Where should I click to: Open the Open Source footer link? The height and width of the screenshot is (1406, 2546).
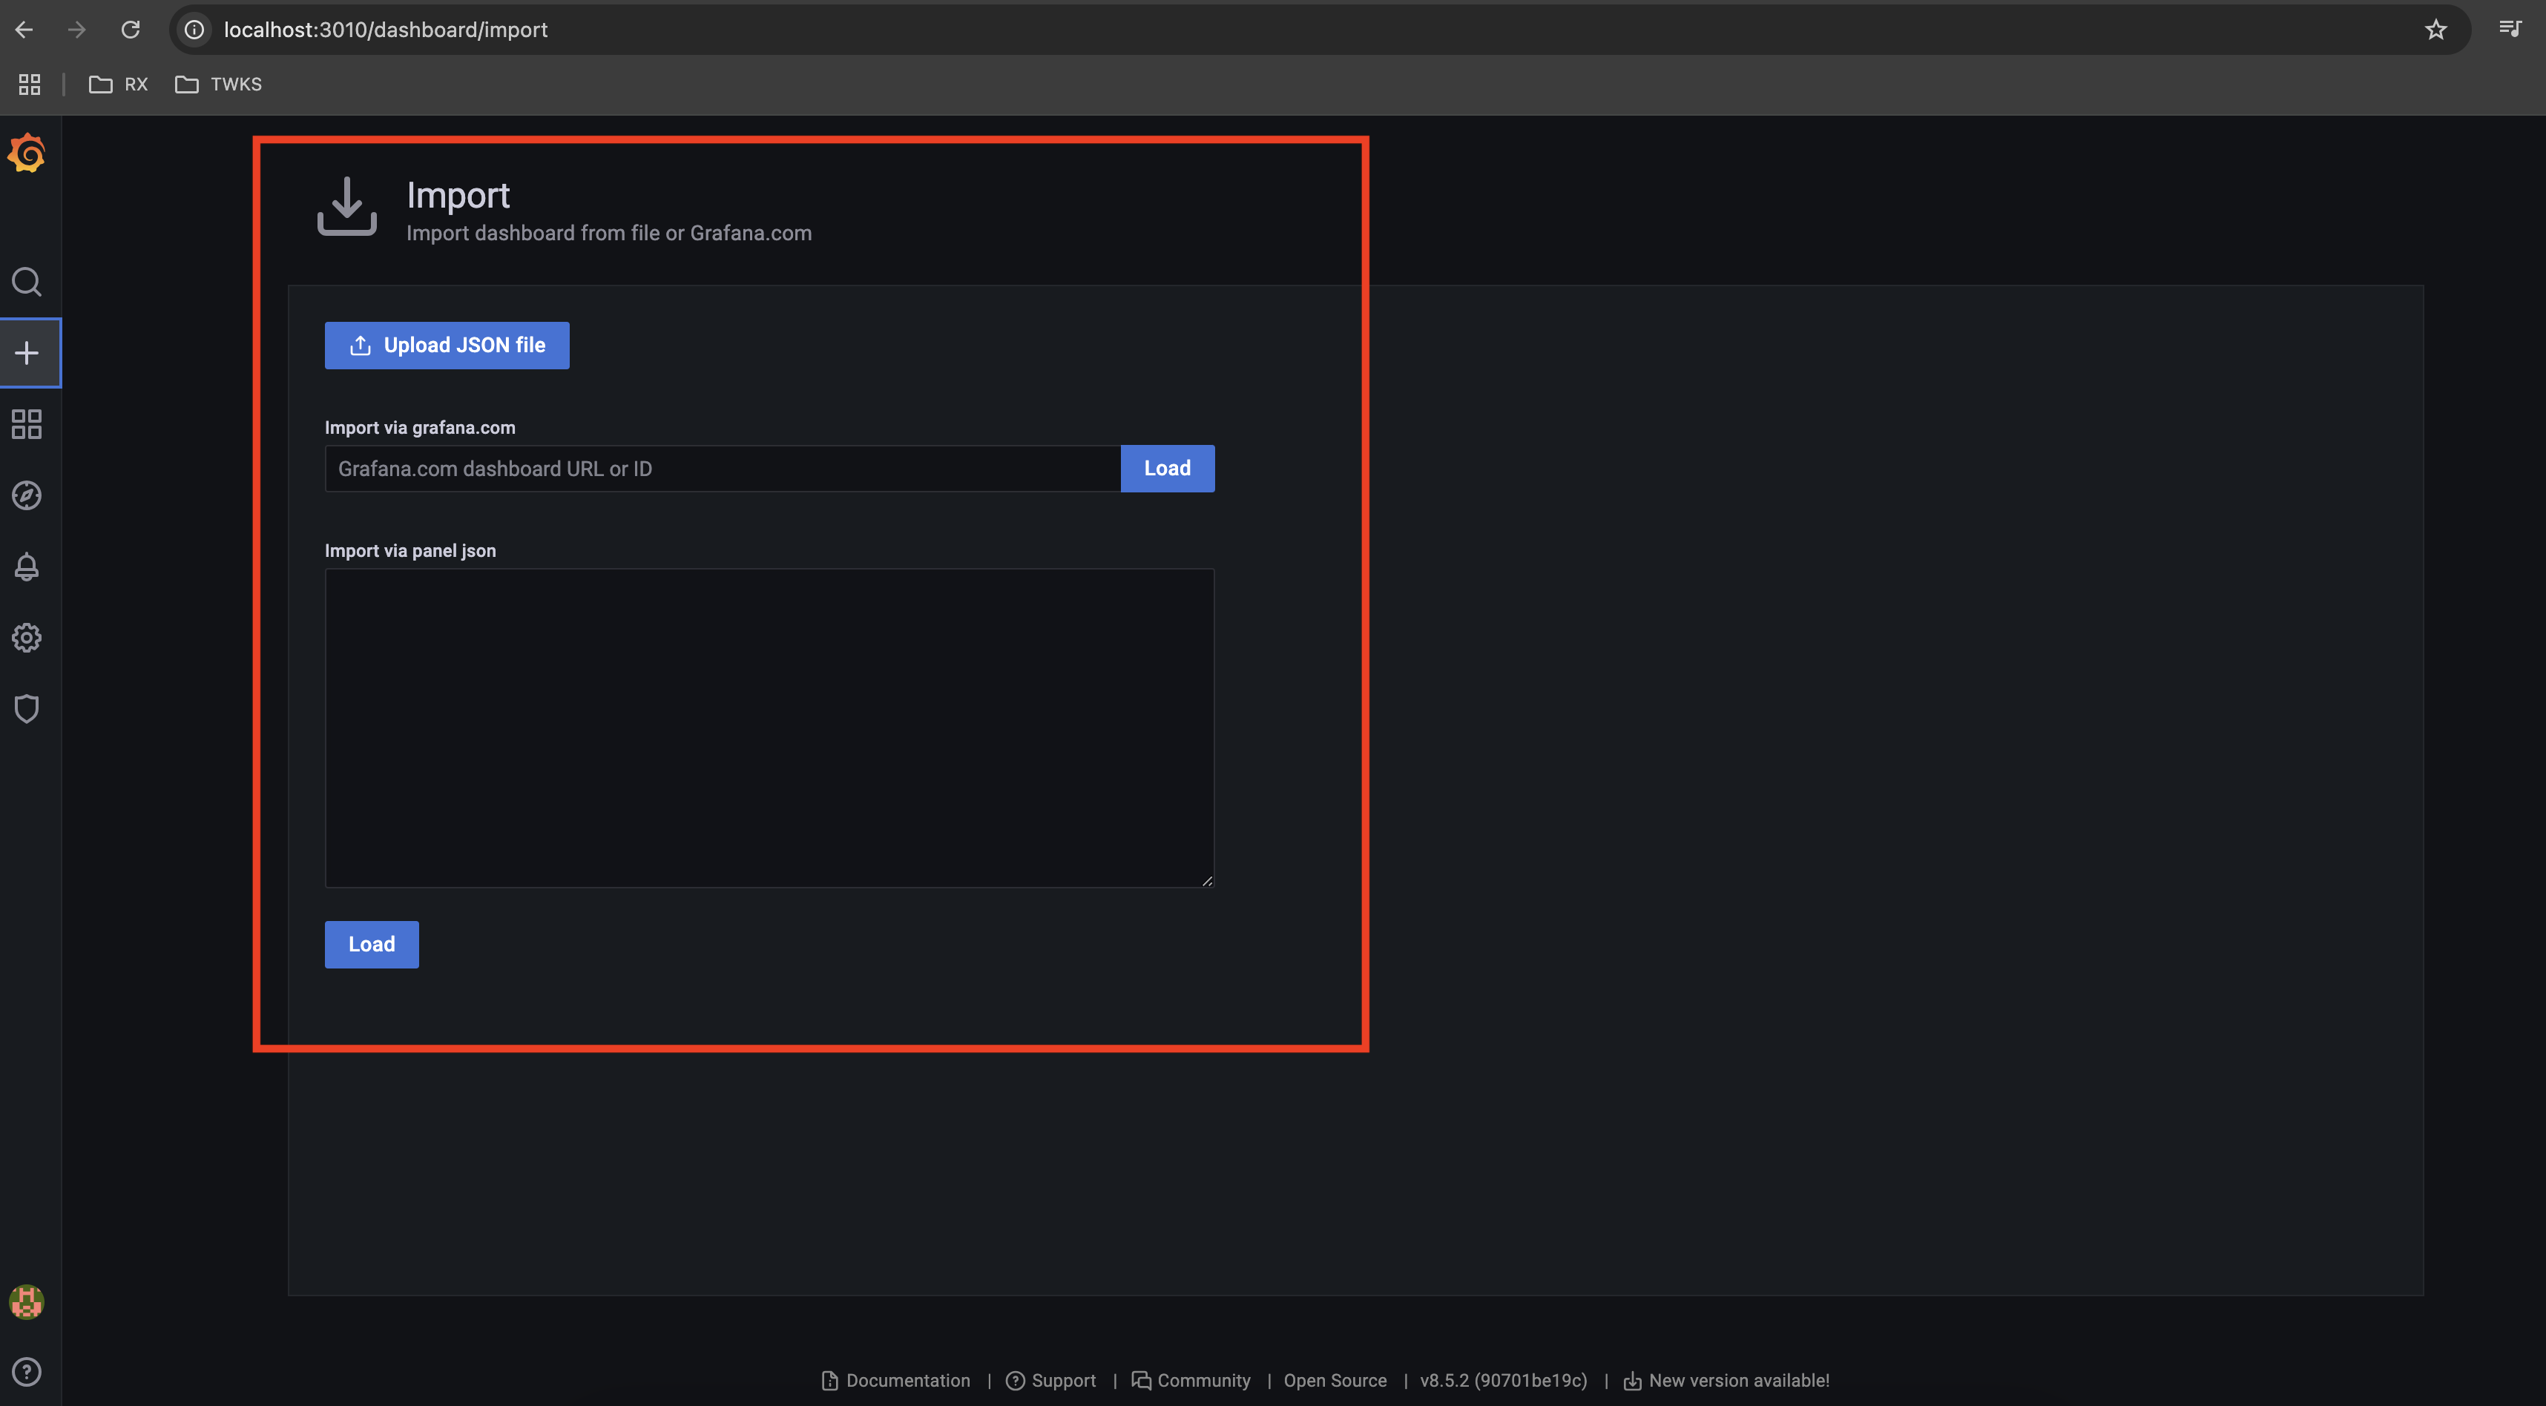pyautogui.click(x=1334, y=1380)
